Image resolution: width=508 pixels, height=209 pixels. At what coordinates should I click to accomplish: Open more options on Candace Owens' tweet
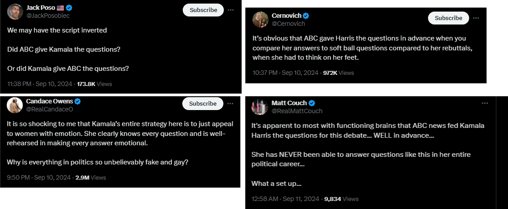(231, 103)
